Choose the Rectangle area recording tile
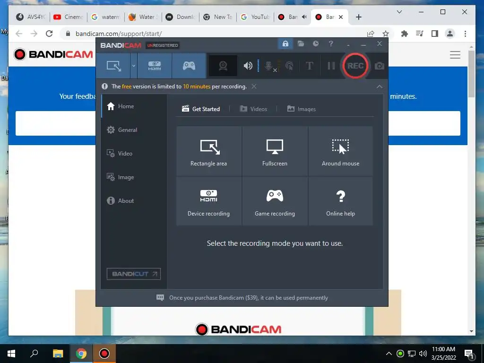 tap(208, 151)
